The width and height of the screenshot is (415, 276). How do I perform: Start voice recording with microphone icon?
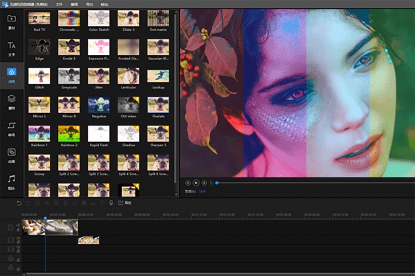(111, 203)
